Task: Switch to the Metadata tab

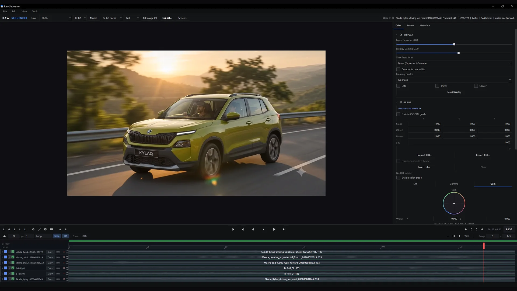Action: [425, 25]
